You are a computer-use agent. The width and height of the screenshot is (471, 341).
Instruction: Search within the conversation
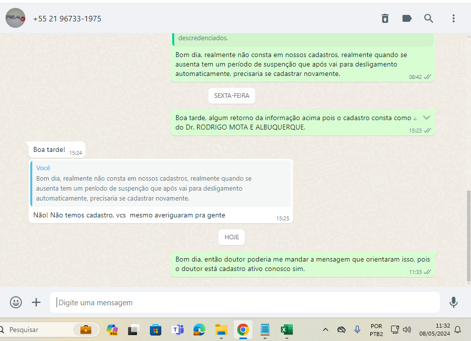point(429,18)
